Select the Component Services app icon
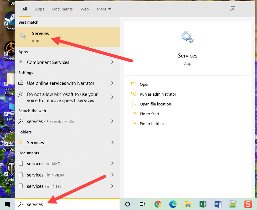 pyautogui.click(x=21, y=62)
